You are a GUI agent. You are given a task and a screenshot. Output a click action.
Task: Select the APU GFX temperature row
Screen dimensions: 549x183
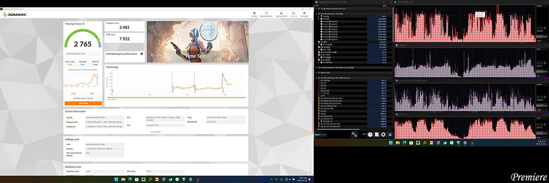click(353, 88)
